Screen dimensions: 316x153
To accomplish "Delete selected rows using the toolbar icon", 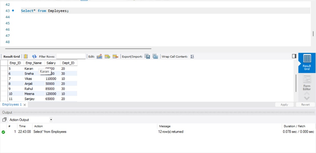I will 115,57.
